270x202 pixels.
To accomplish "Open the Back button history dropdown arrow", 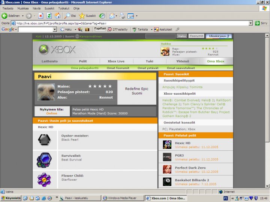I will (22, 16).
